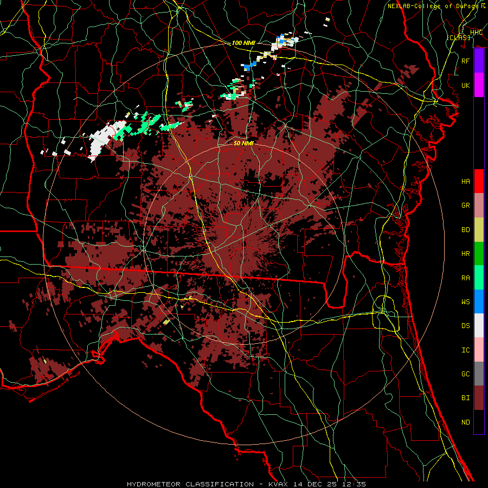
Task: Click the 12:35 timestamp in caption
Action: point(354,484)
